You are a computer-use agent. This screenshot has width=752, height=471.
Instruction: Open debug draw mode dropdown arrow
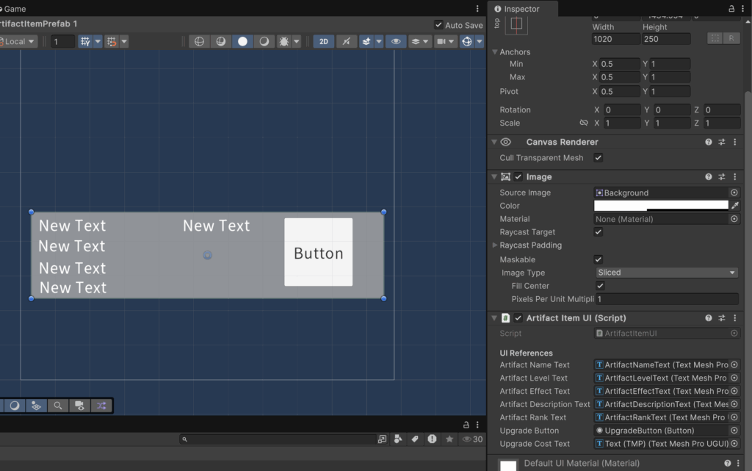pos(297,41)
